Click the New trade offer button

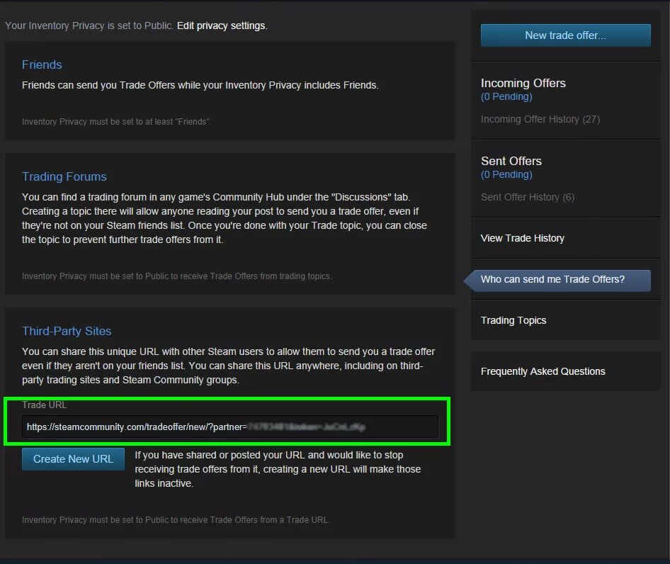pos(565,35)
